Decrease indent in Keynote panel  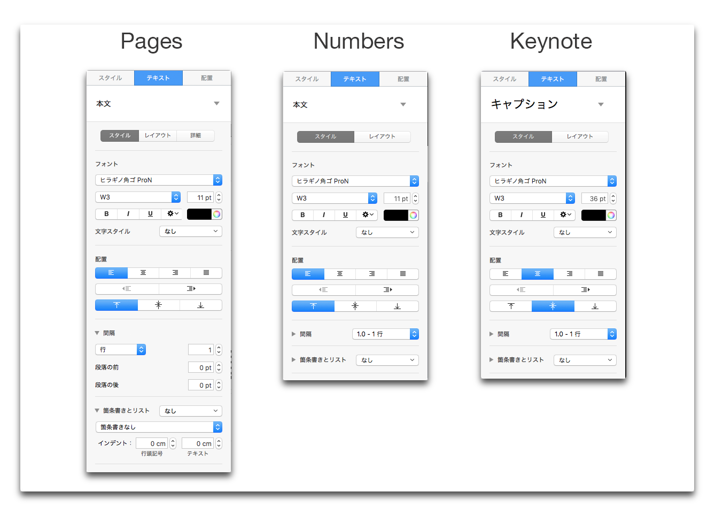click(521, 290)
